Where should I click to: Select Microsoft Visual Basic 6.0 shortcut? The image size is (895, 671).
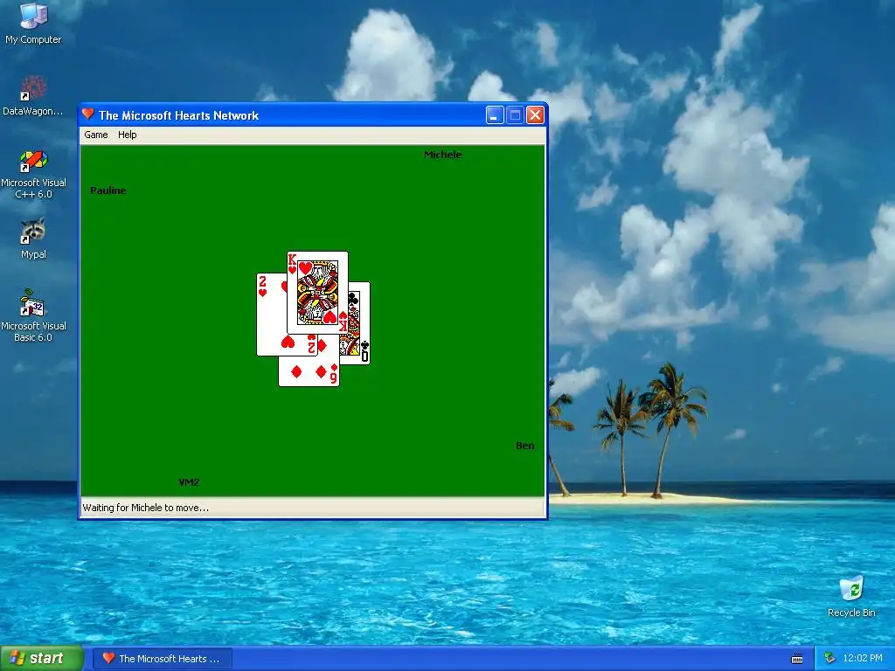[x=33, y=316]
